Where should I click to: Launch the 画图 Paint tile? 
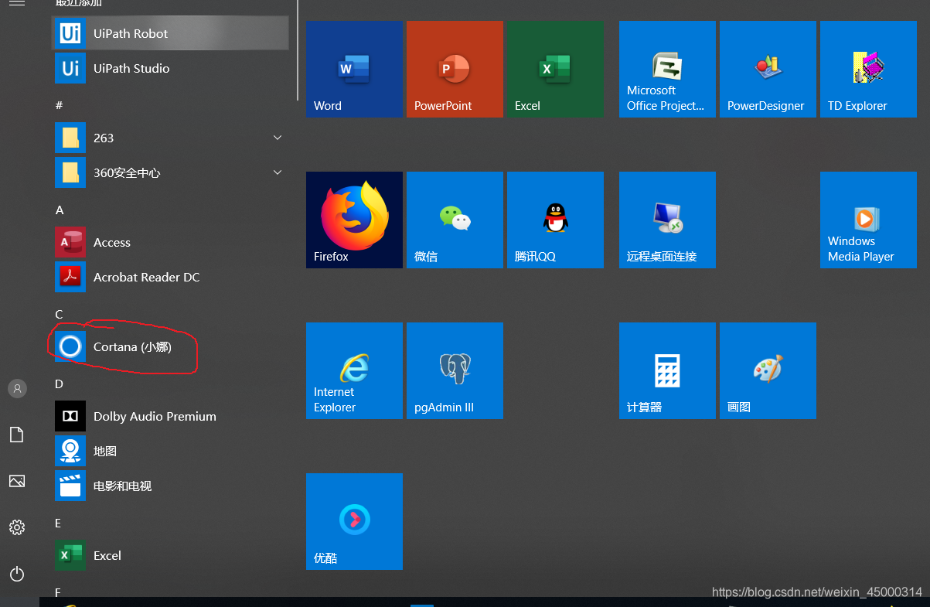(x=768, y=370)
